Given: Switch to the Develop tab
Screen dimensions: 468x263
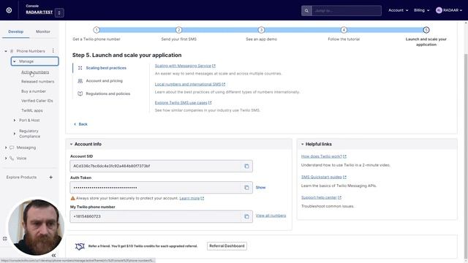Looking at the screenshot, I should (x=16, y=31).
